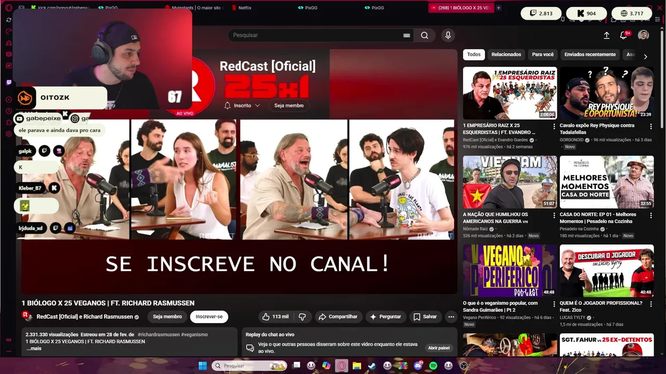Open the #veganismo hashtag link

coord(194,335)
